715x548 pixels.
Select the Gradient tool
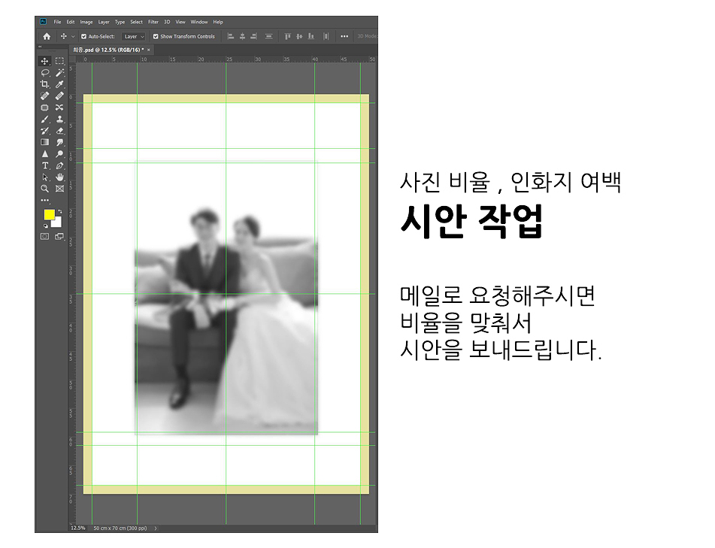pyautogui.click(x=44, y=142)
